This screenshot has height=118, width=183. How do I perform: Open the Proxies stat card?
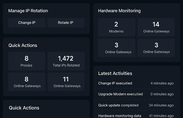click(27, 61)
